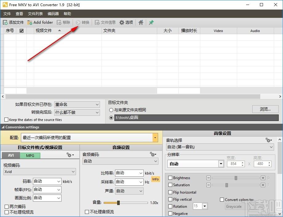Viewport: 283px width, 217px height.
Task: Click the plus icon next to Brightness slider
Action: point(263,178)
